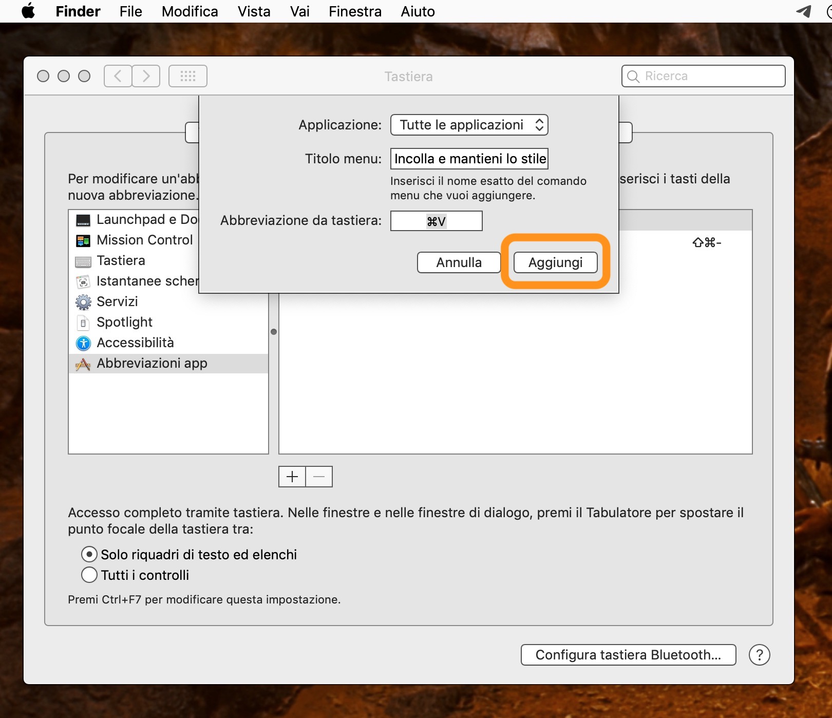Screen dimensions: 832x718
Task: Open the Applicazione dropdown
Action: (x=469, y=125)
